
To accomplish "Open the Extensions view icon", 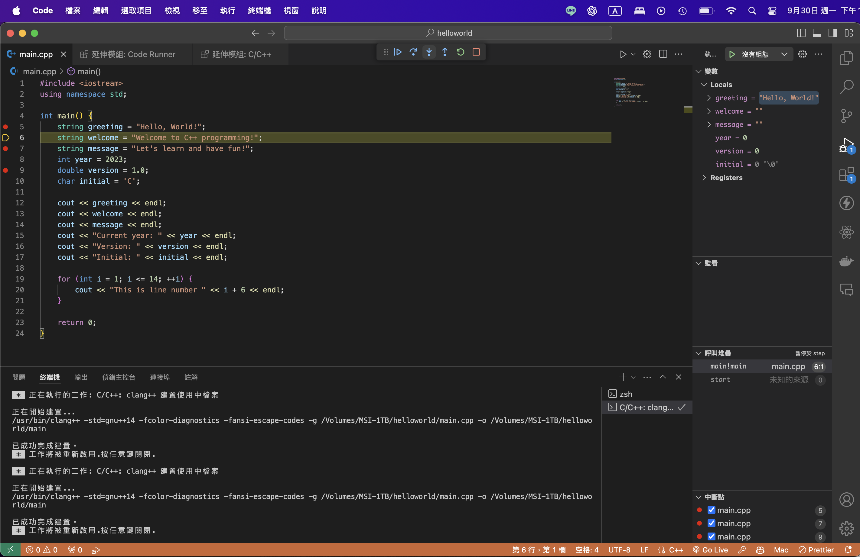I will tap(846, 174).
